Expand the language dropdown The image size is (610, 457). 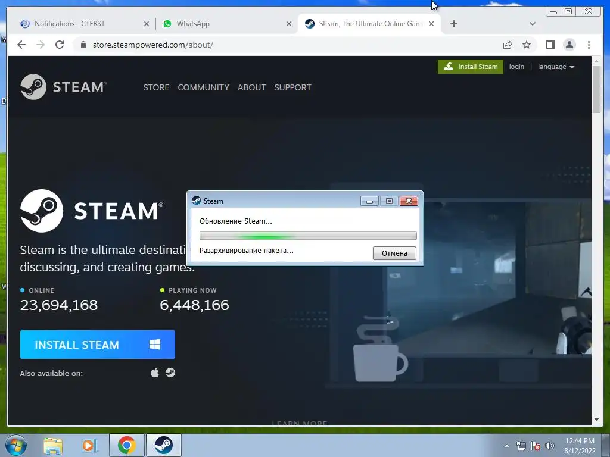(556, 67)
